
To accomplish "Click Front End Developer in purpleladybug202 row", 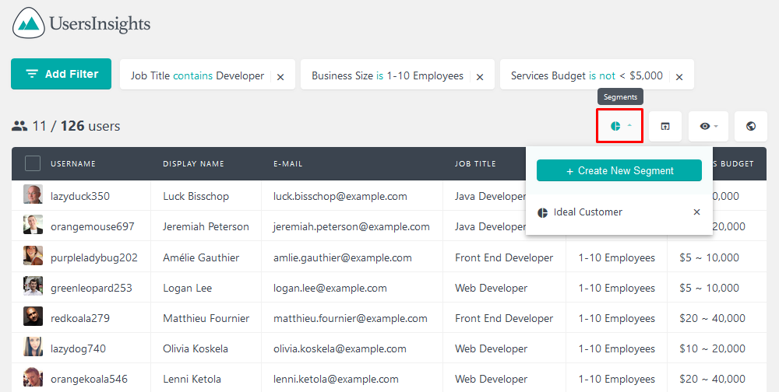I will [x=504, y=258].
